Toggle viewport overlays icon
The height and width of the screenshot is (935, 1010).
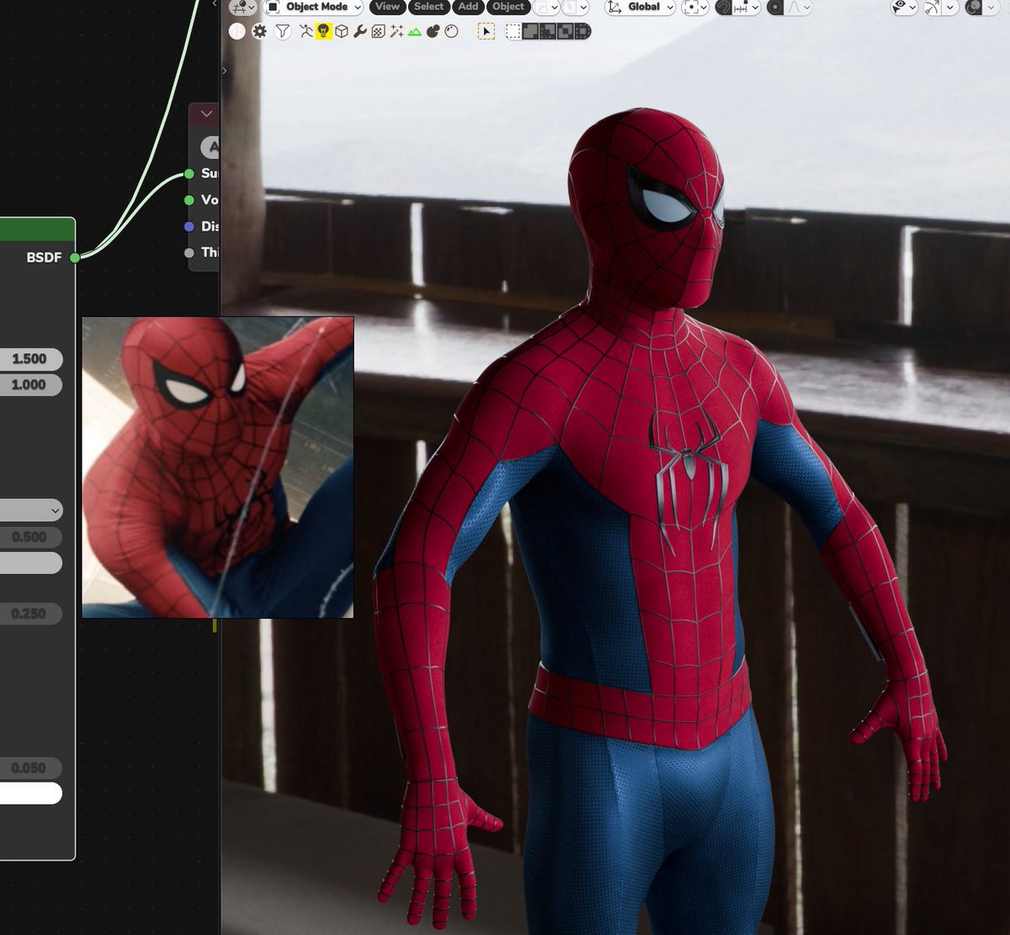[974, 7]
